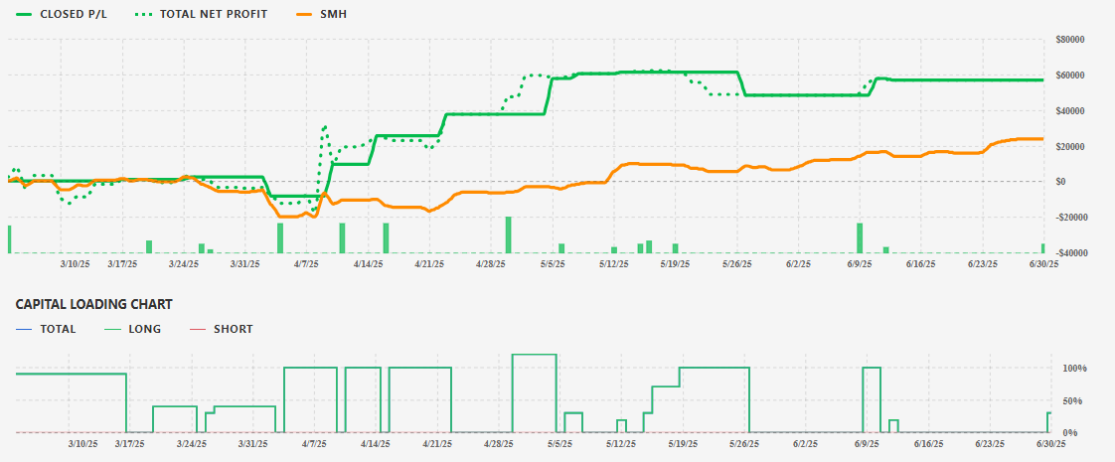This screenshot has width=1115, height=462.
Task: Click the trade bar near 4/28/25
Action: tap(509, 234)
